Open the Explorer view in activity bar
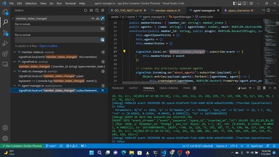 pos(5,12)
